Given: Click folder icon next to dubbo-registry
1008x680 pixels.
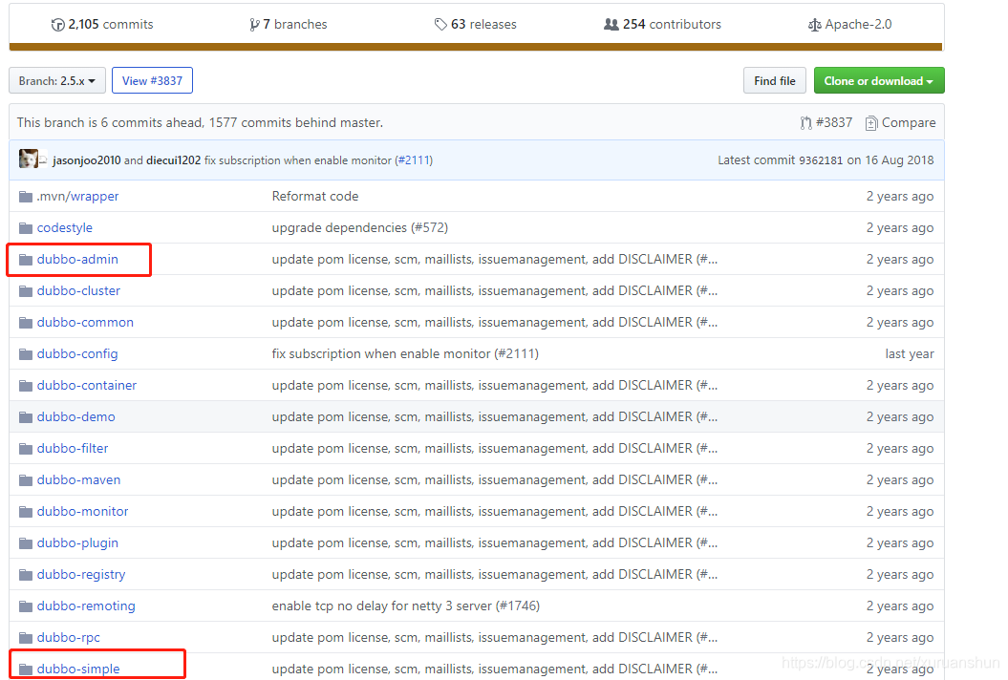Looking at the screenshot, I should tap(26, 574).
